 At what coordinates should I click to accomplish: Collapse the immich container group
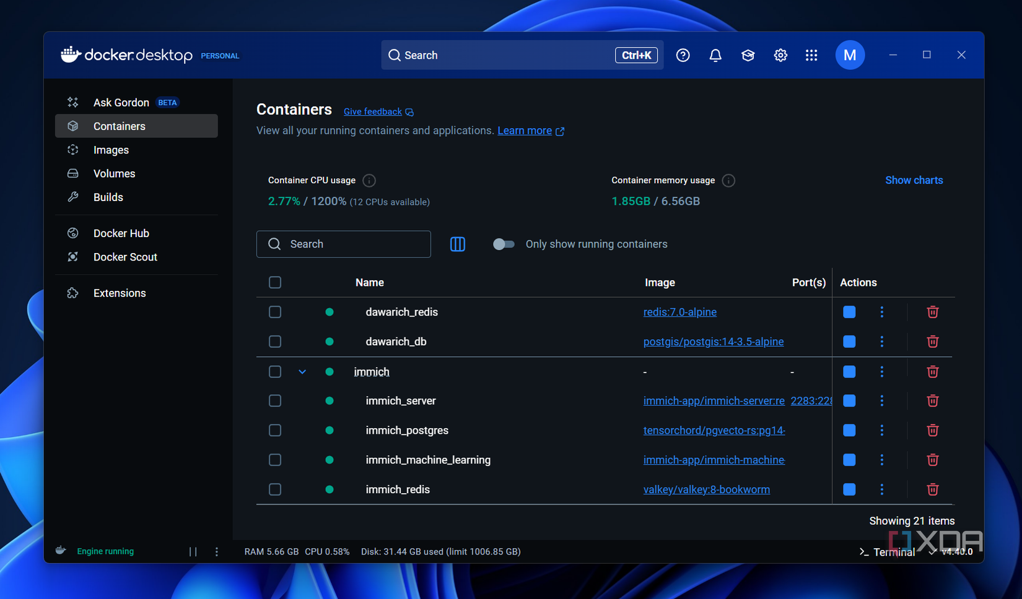click(302, 372)
